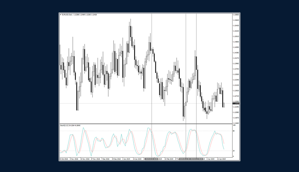Click the 1.13340 level on price axis
The height and width of the screenshot is (172, 299).
(236, 80)
